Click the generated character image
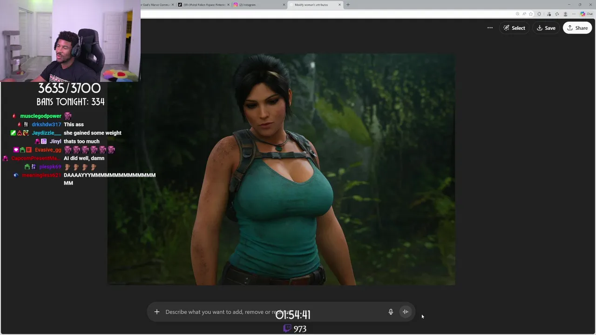Viewport: 596px width, 335px height. click(x=281, y=169)
